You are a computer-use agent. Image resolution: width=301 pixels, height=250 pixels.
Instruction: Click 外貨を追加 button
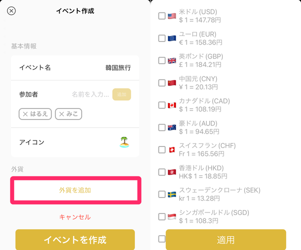click(x=76, y=190)
